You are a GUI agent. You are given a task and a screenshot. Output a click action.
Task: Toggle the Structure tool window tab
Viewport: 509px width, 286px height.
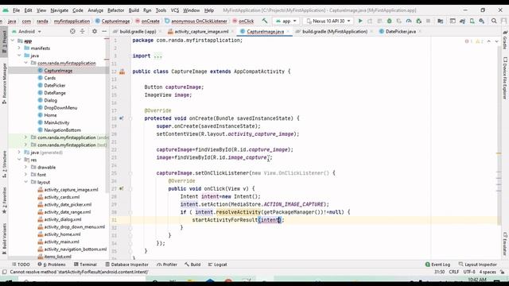[4, 164]
